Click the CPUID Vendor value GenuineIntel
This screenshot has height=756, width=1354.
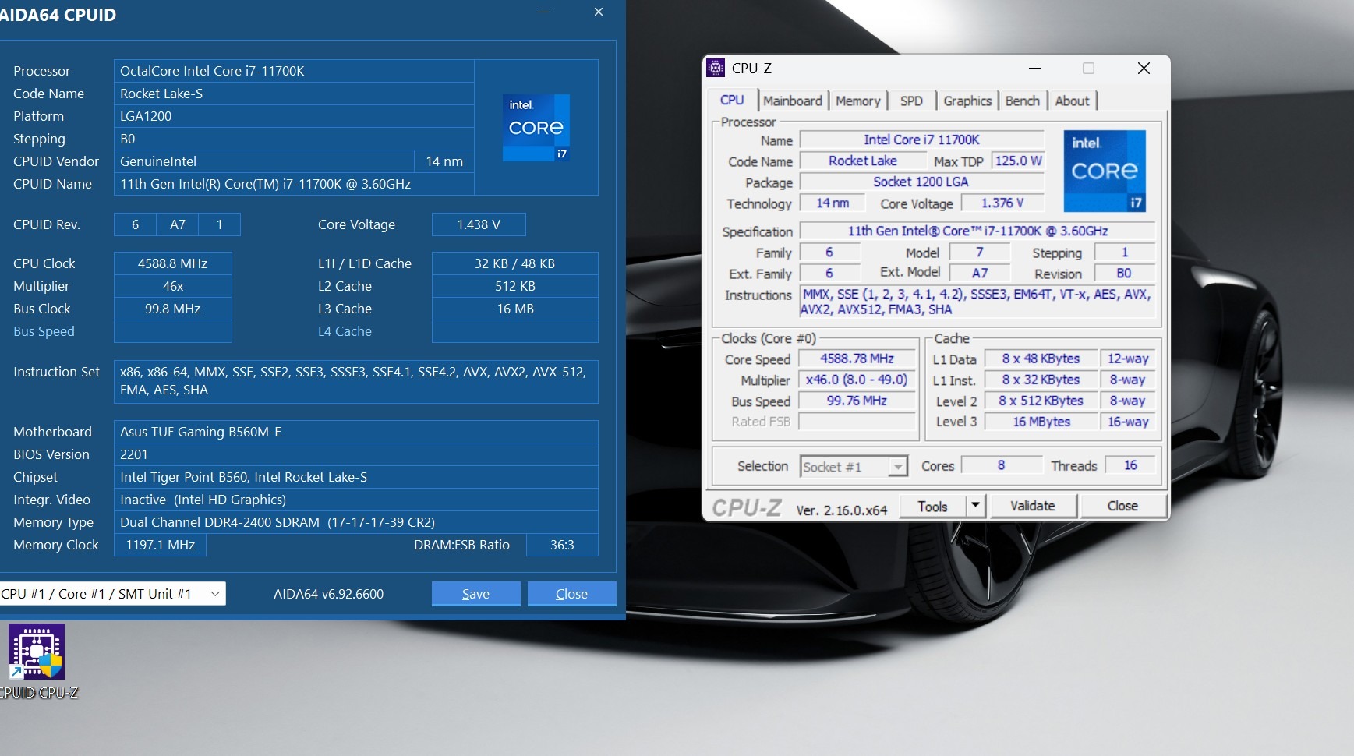click(264, 161)
